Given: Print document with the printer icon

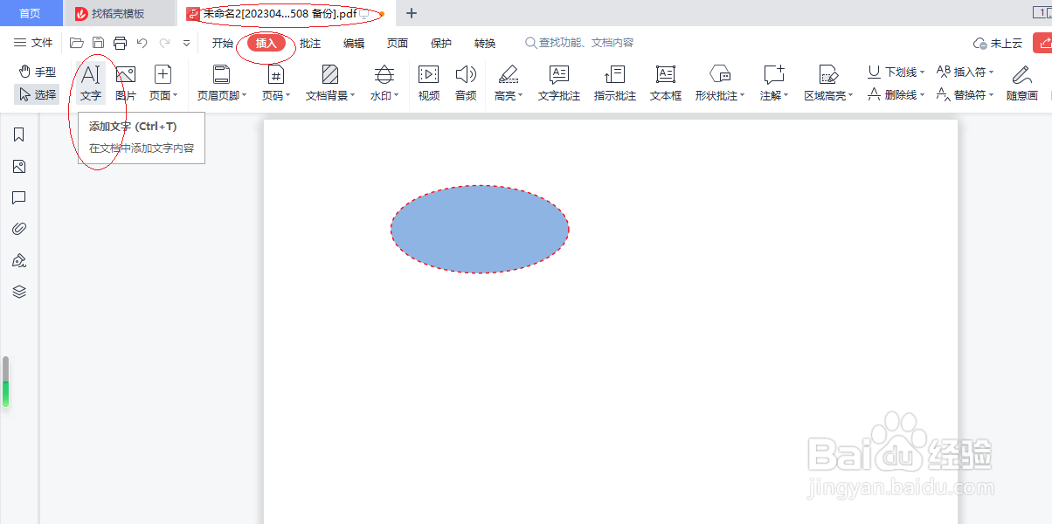Looking at the screenshot, I should pos(121,43).
